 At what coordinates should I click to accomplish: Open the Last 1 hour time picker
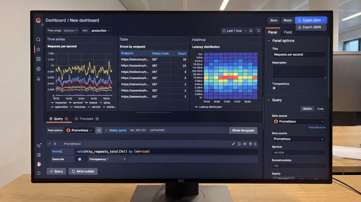click(234, 31)
